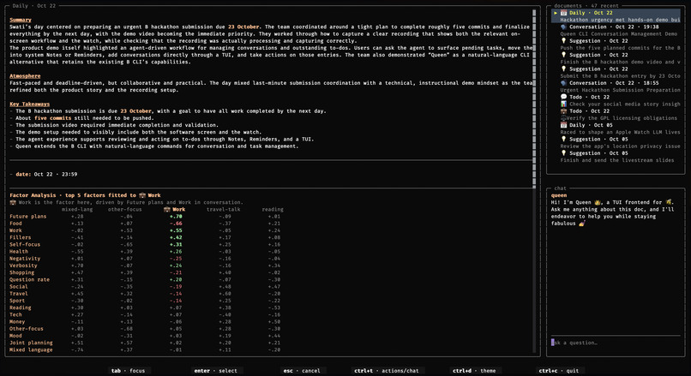Click the 'documents · 47 recent' panel title
The width and height of the screenshot is (691, 376).
(x=586, y=6)
